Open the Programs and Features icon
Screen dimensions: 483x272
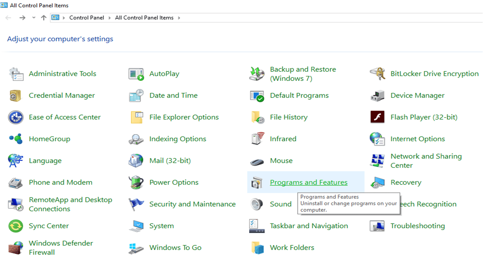257,183
